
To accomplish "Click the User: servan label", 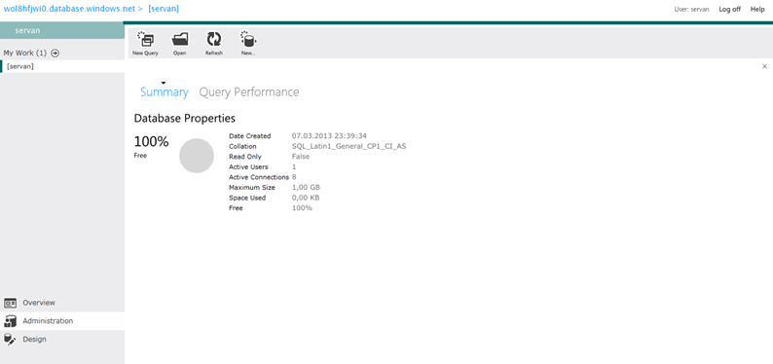I will point(691,10).
